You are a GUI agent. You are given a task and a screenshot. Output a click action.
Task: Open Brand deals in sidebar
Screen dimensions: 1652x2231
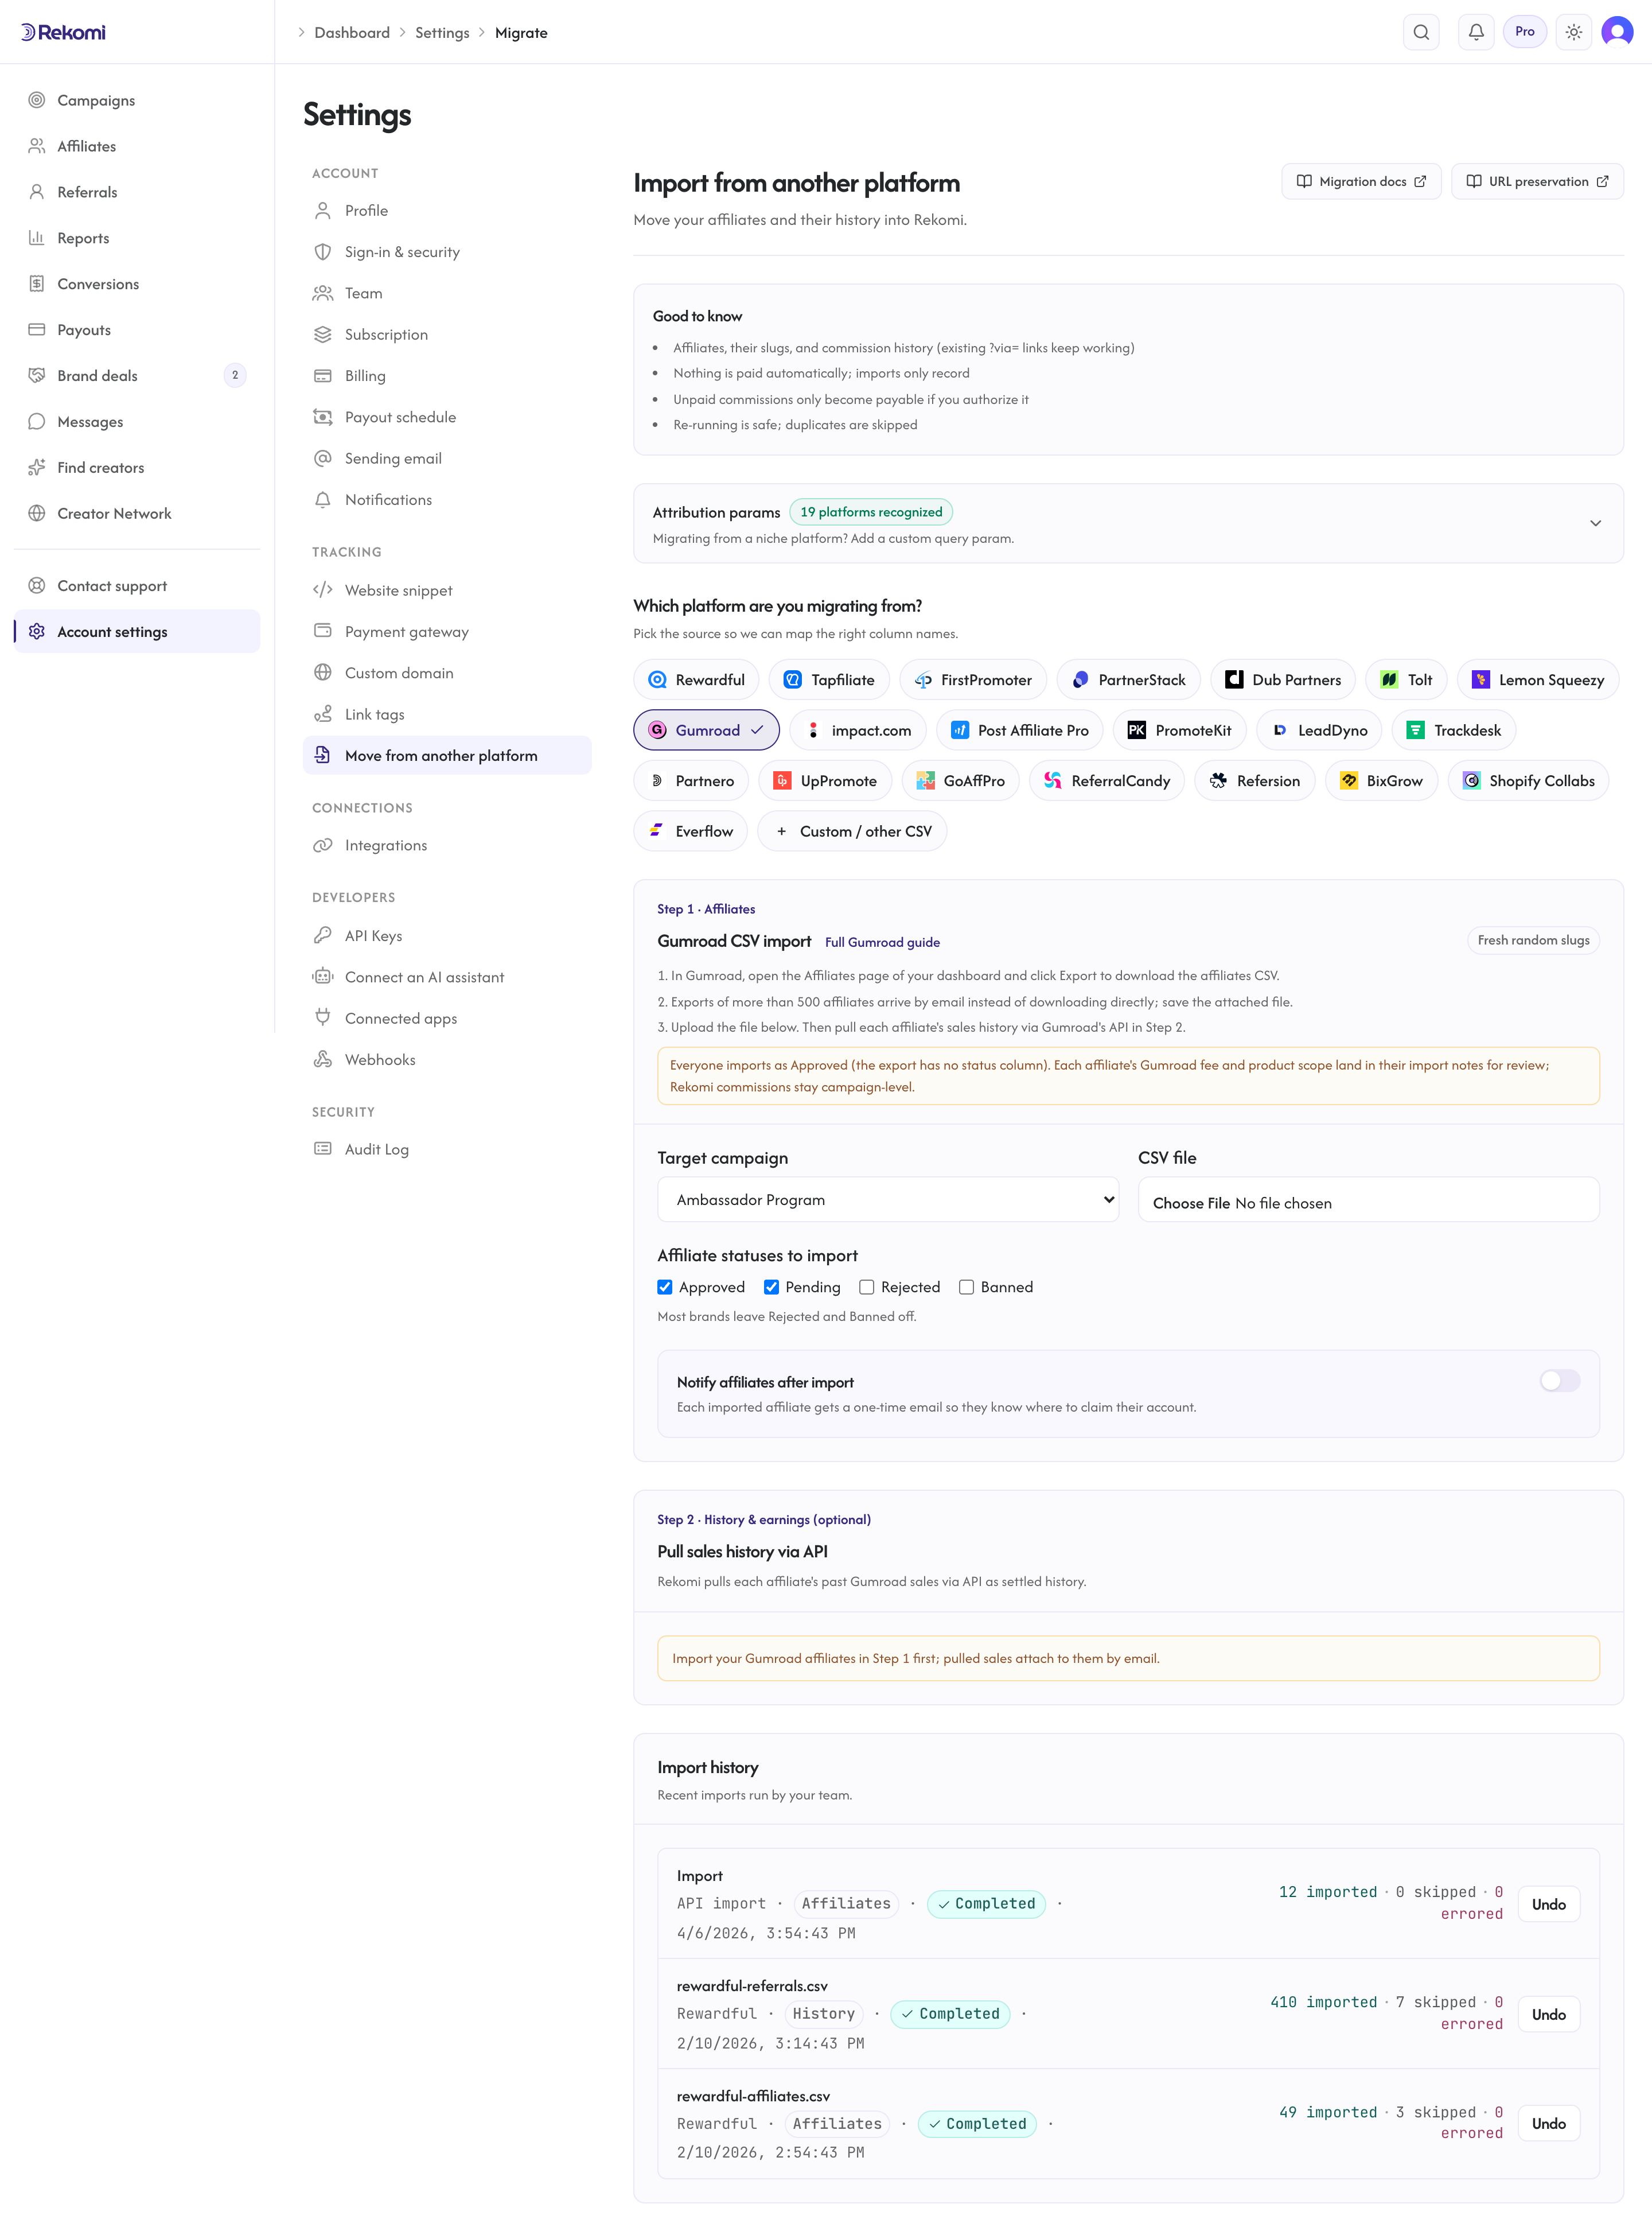[x=137, y=375]
